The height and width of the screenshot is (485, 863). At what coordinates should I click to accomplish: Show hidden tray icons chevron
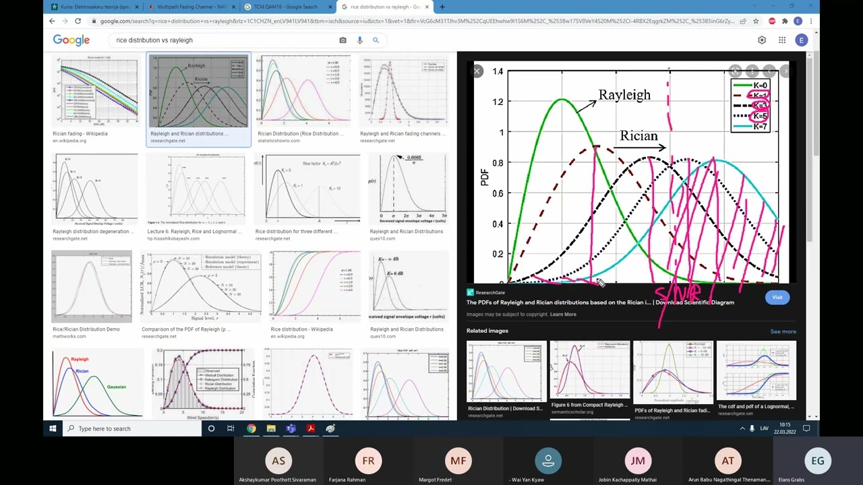[742, 428]
